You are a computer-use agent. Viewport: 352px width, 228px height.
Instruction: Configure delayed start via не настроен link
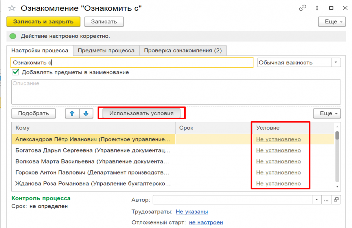(206, 222)
